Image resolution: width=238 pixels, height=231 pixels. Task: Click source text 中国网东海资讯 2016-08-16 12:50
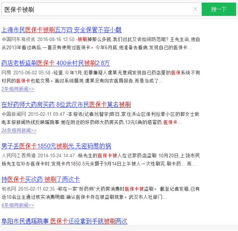coord(38,39)
